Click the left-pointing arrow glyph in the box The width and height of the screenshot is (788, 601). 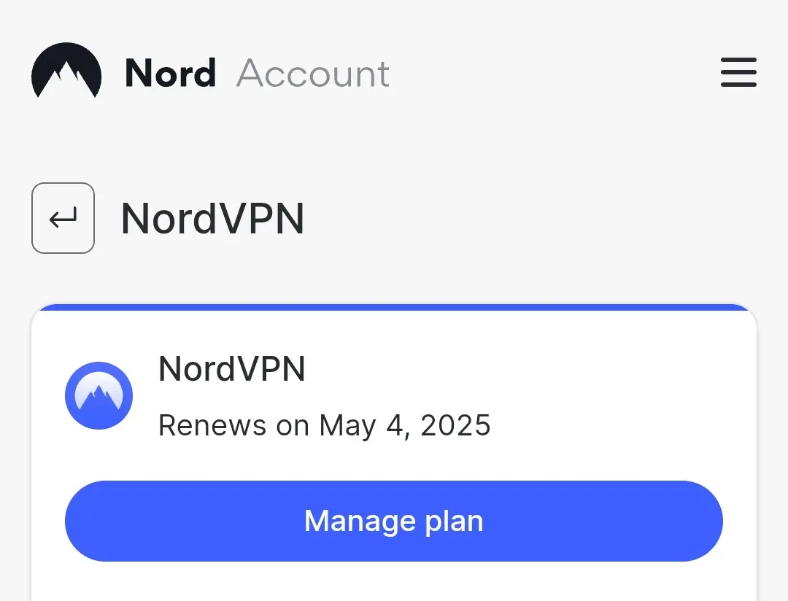[x=63, y=218]
